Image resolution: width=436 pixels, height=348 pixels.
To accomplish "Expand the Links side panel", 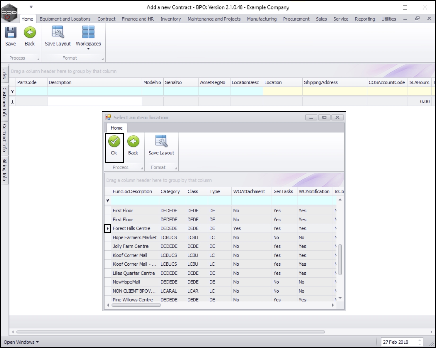I will (4, 73).
